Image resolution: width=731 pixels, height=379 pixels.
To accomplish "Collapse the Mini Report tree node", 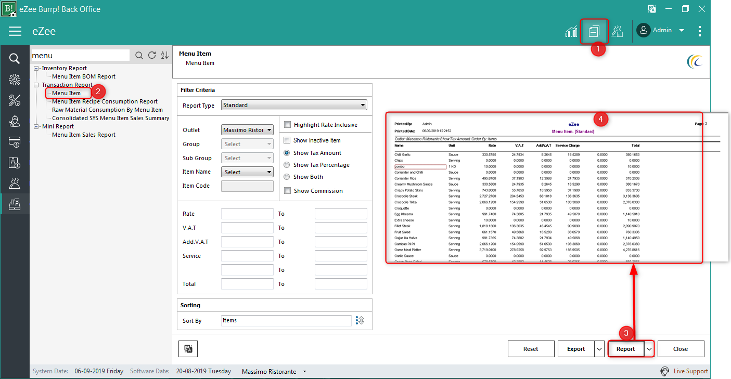I will 36,126.
